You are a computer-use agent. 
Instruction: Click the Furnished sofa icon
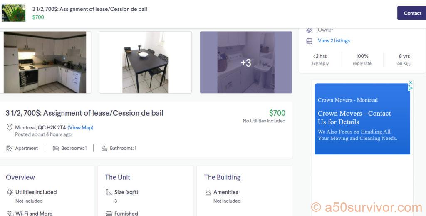coord(109,214)
